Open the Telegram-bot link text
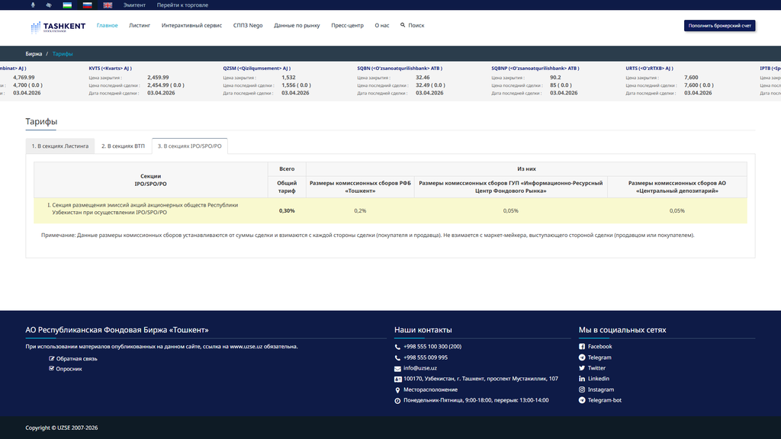 [x=604, y=400]
